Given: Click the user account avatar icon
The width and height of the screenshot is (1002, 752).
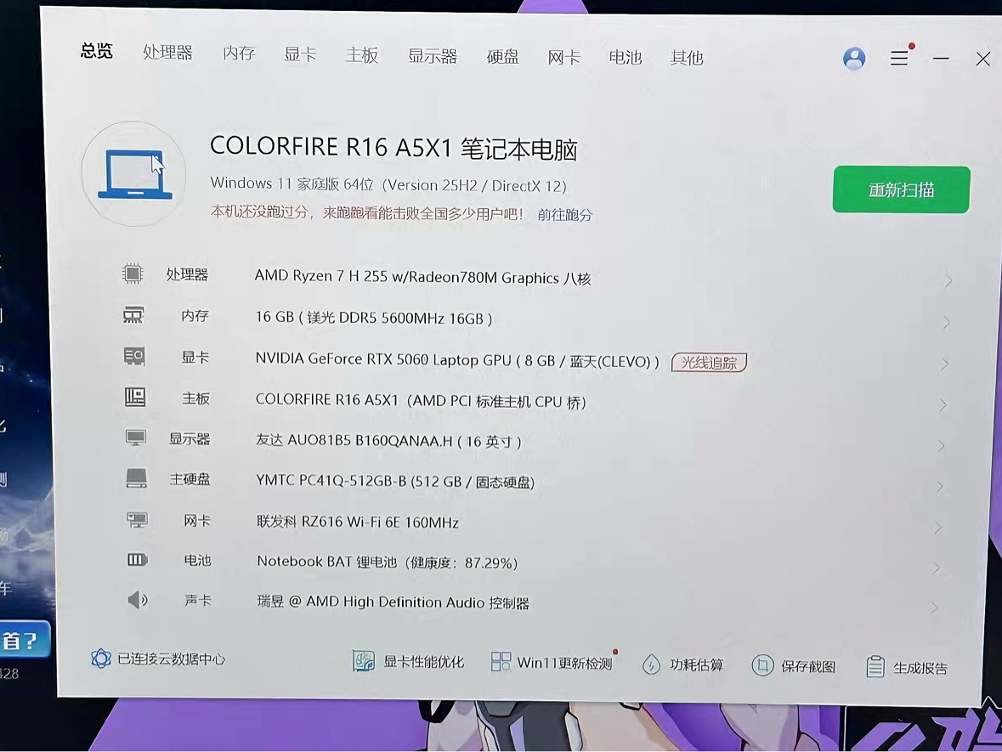Looking at the screenshot, I should pyautogui.click(x=854, y=59).
